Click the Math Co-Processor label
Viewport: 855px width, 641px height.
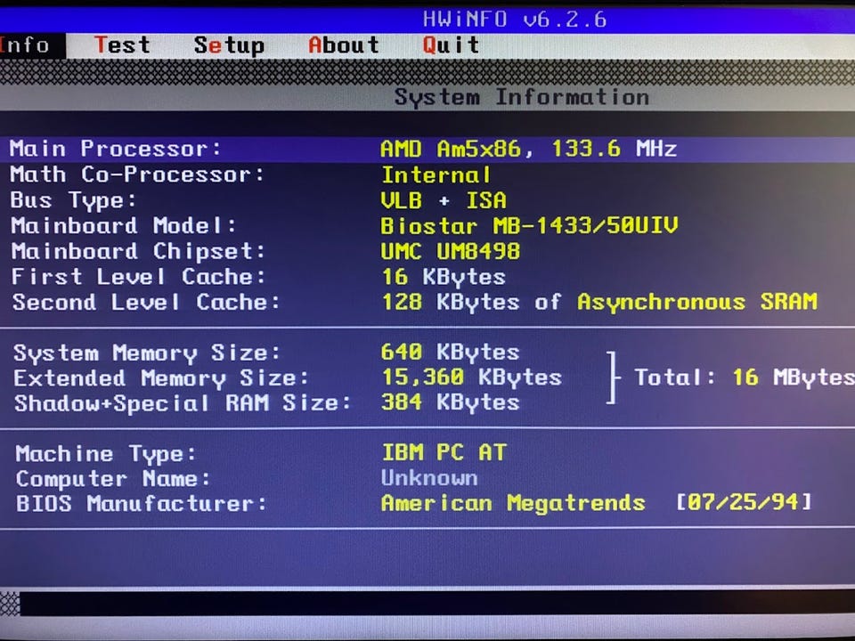click(x=137, y=174)
